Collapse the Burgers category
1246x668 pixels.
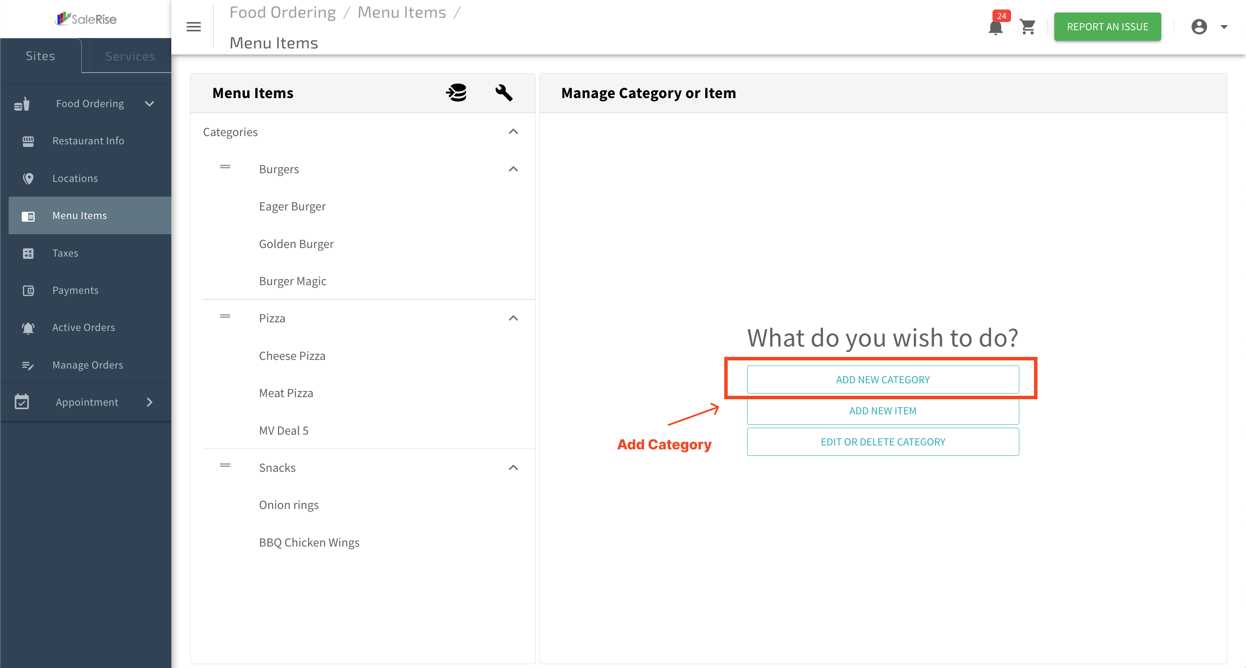coord(513,169)
